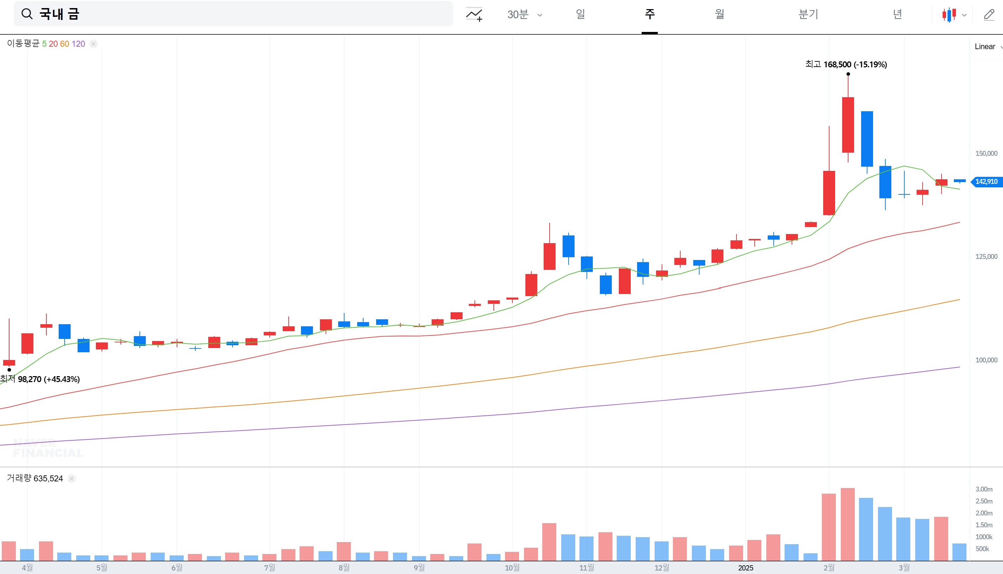
Task: Click the 거래량 volume label
Action: click(x=19, y=478)
